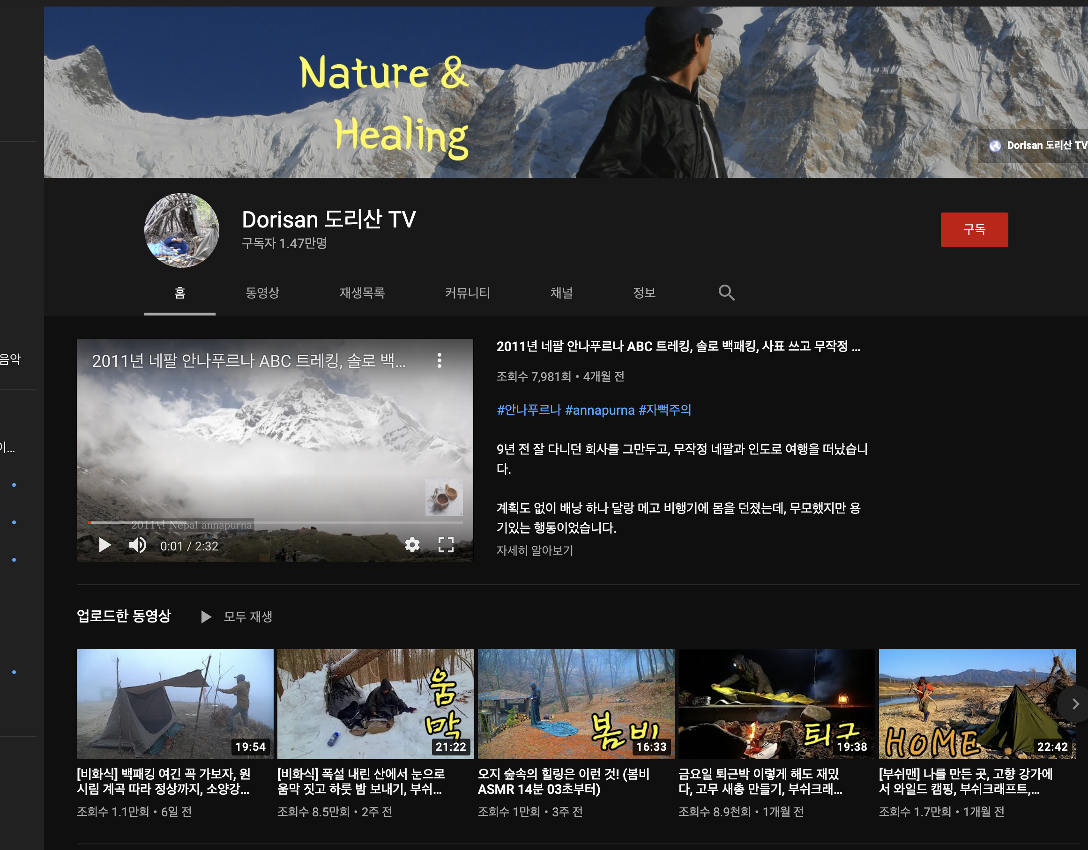Open the 모두 재생 play all link
The image size is (1088, 850).
248,617
